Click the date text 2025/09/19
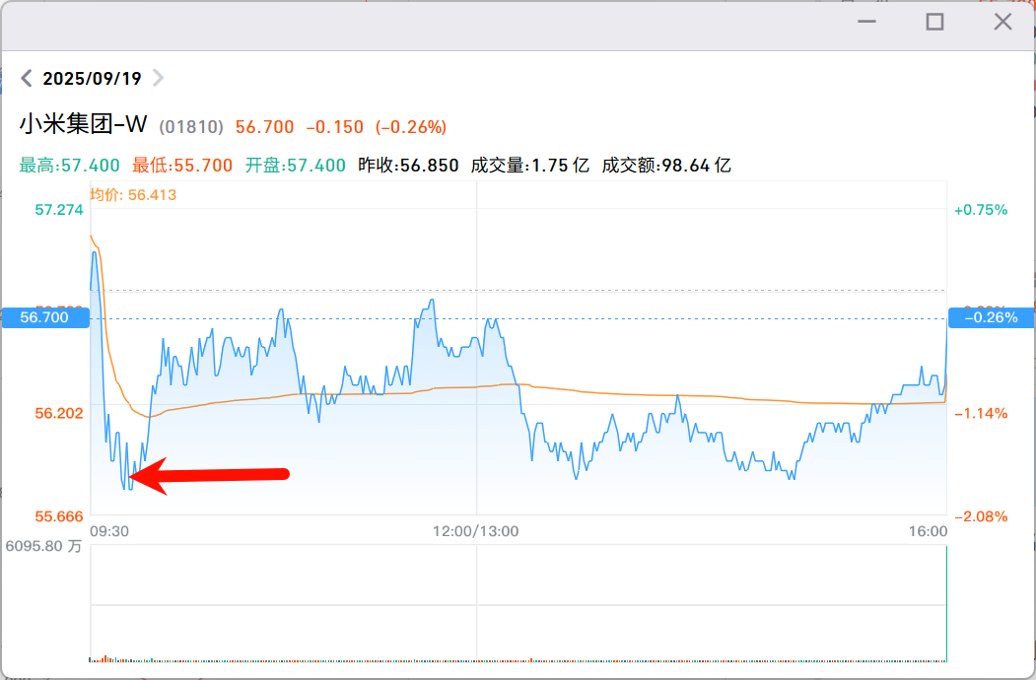1036x680 pixels. coord(92,78)
